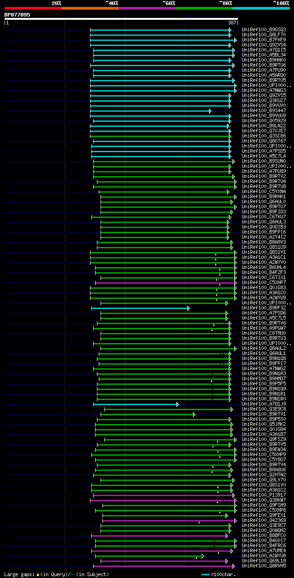Select the UniRef100_A7PSD5 label

coord(264,151)
